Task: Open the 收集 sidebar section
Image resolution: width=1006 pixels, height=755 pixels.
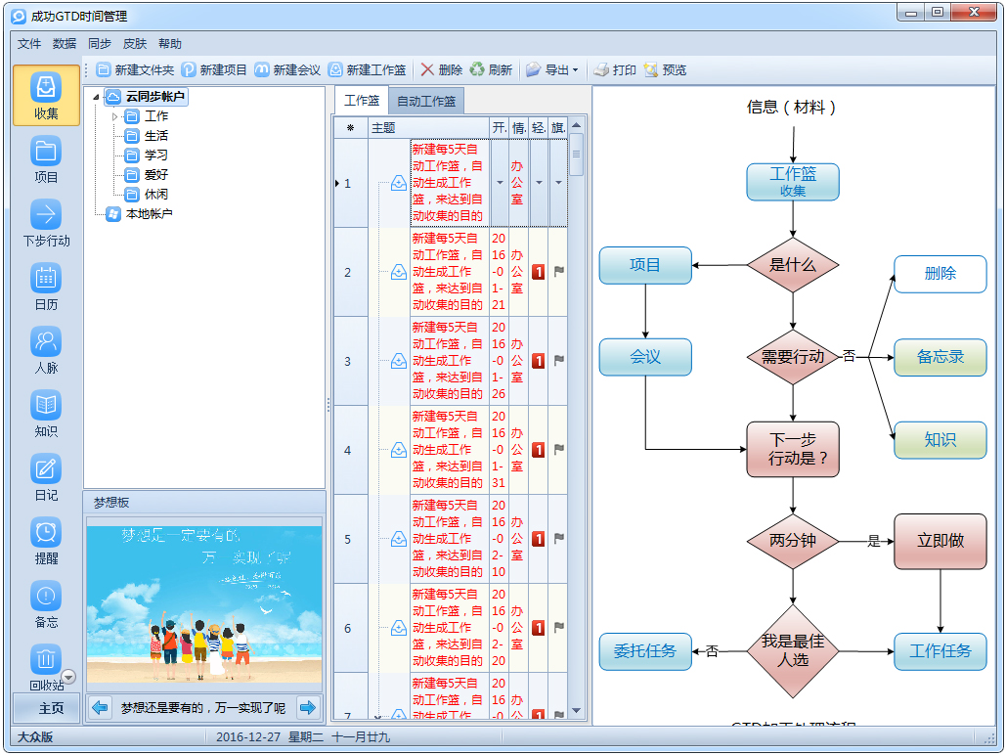Action: (46, 96)
